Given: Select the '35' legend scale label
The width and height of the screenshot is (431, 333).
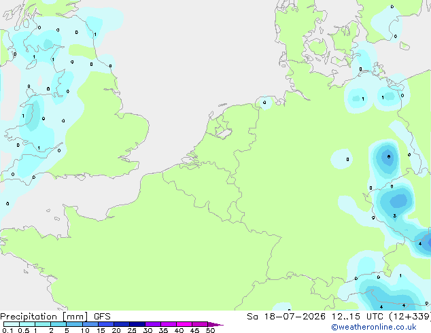Looking at the screenshot, I should (163, 330).
